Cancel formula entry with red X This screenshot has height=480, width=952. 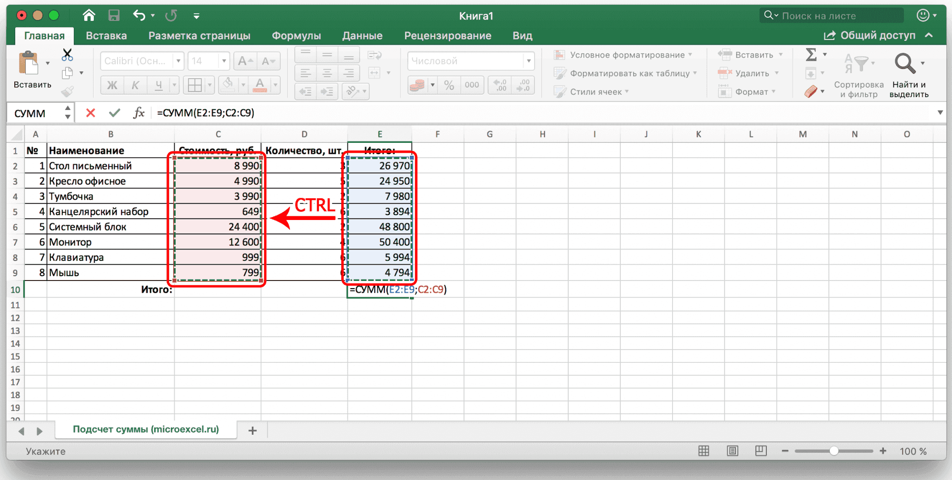click(90, 113)
